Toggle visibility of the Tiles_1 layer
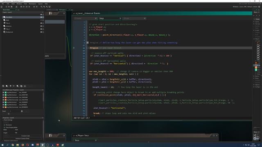 point(41,29)
